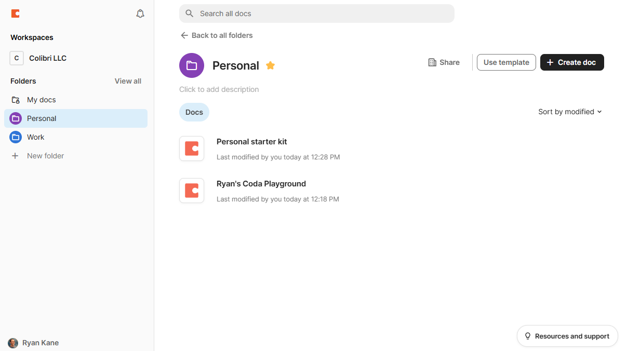The width and height of the screenshot is (627, 351).
Task: Go back to all folders
Action: tap(217, 35)
